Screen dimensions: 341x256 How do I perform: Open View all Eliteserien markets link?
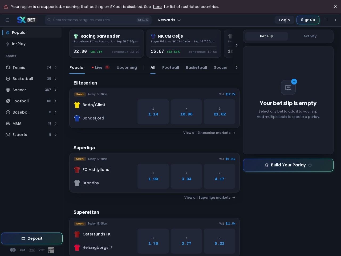click(209, 133)
